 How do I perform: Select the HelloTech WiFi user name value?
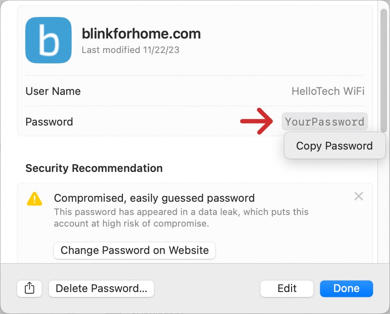click(x=327, y=91)
